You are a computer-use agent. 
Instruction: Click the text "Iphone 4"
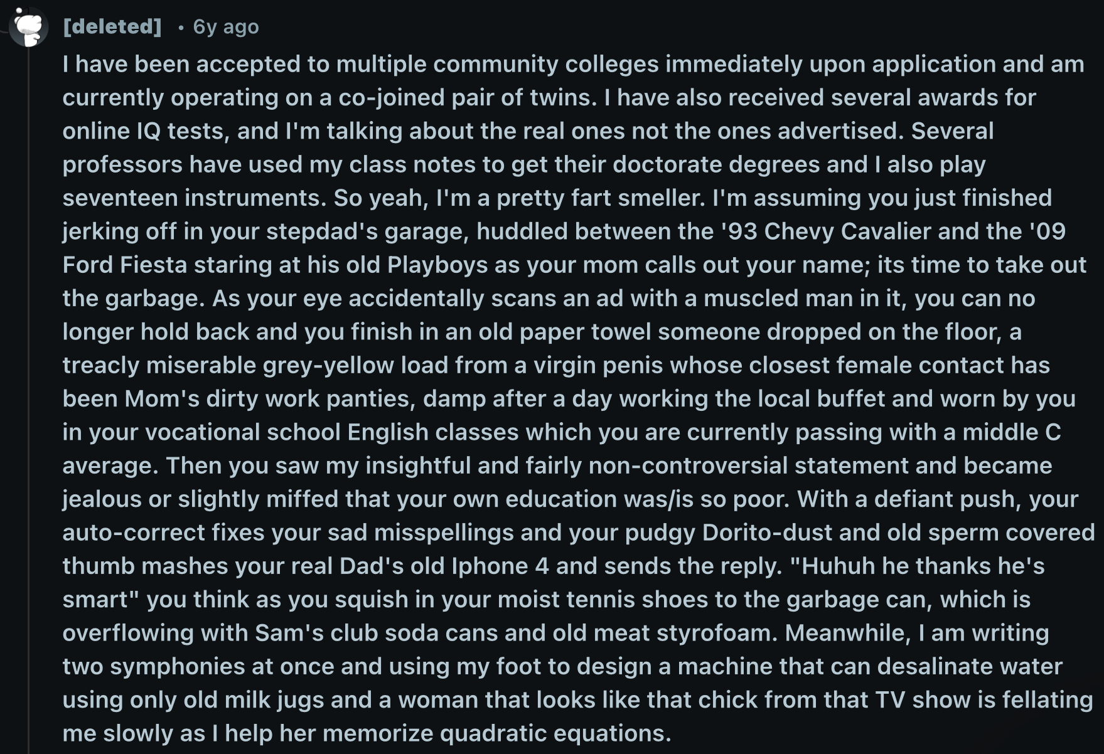click(x=500, y=566)
